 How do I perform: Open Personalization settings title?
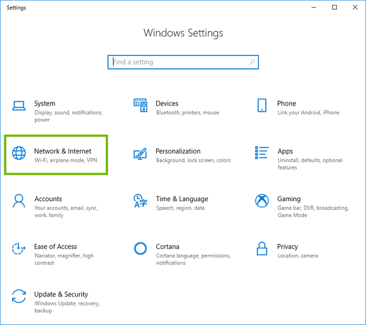point(178,151)
